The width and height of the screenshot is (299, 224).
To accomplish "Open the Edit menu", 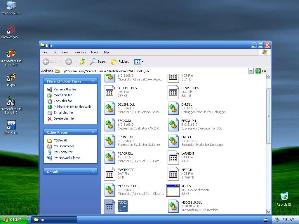I will [x=54, y=52].
